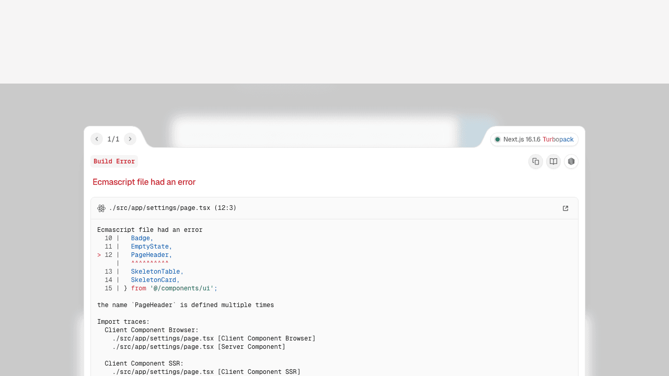Click the React atom icon beside the file path

click(101, 208)
